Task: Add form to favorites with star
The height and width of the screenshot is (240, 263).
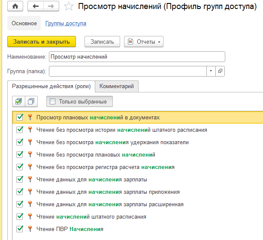Action: coord(69,6)
